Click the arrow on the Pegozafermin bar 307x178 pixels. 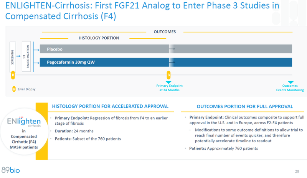[172, 62]
